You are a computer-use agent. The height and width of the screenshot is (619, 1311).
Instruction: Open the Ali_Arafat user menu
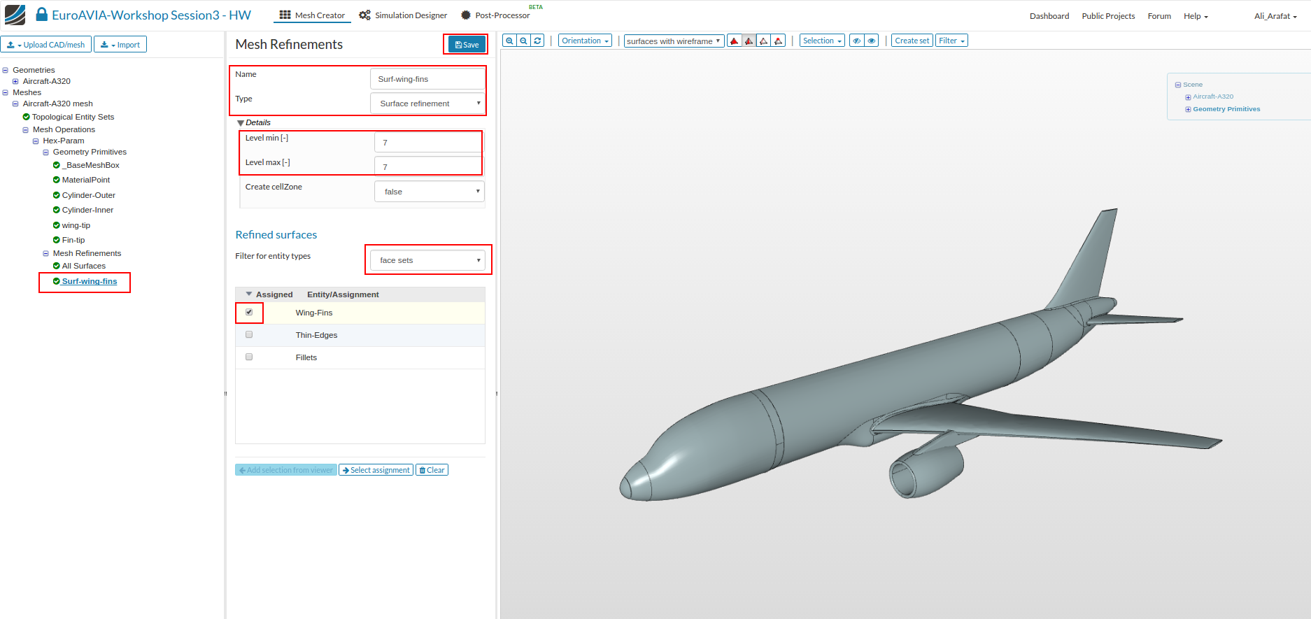(1275, 16)
